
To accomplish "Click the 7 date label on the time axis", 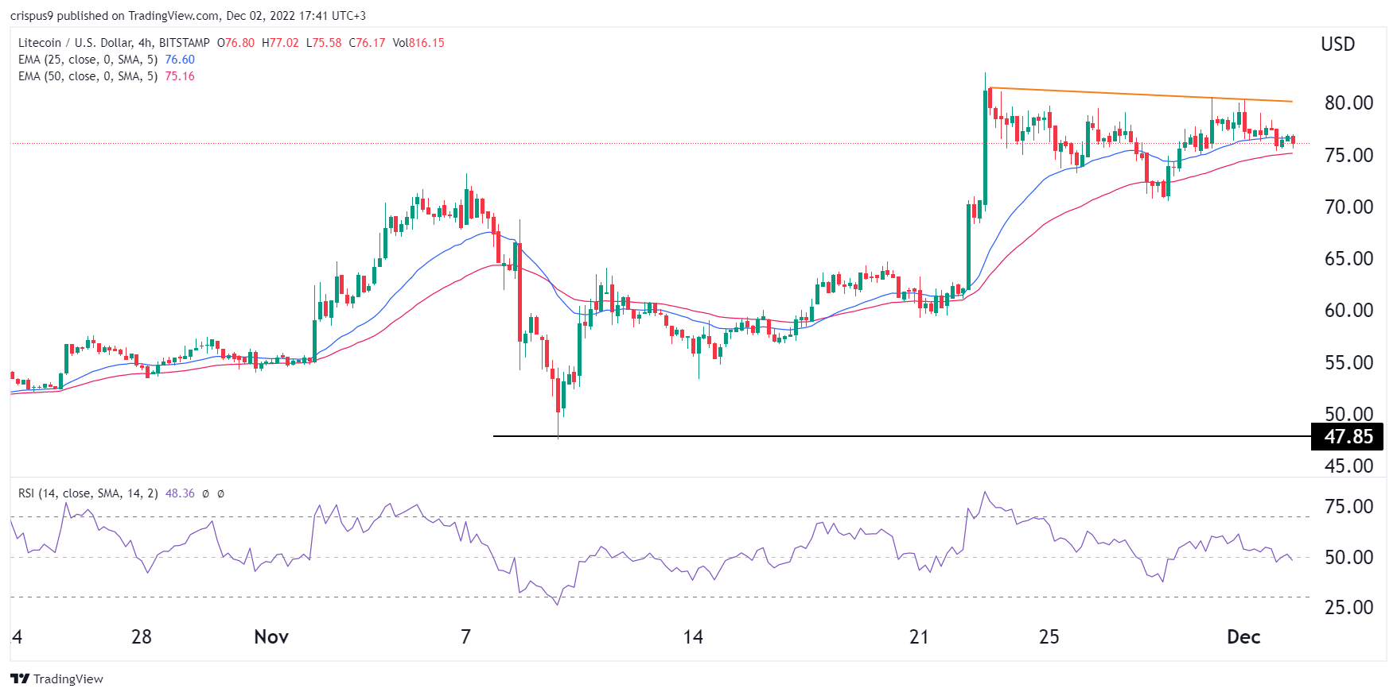I will (x=466, y=636).
